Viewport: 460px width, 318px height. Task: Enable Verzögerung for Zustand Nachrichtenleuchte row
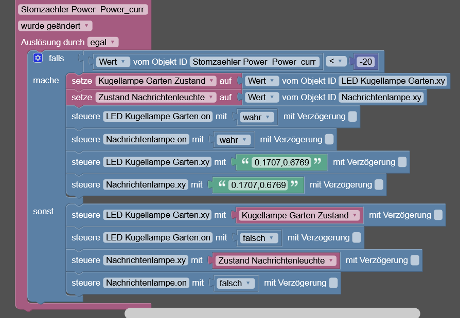point(415,260)
